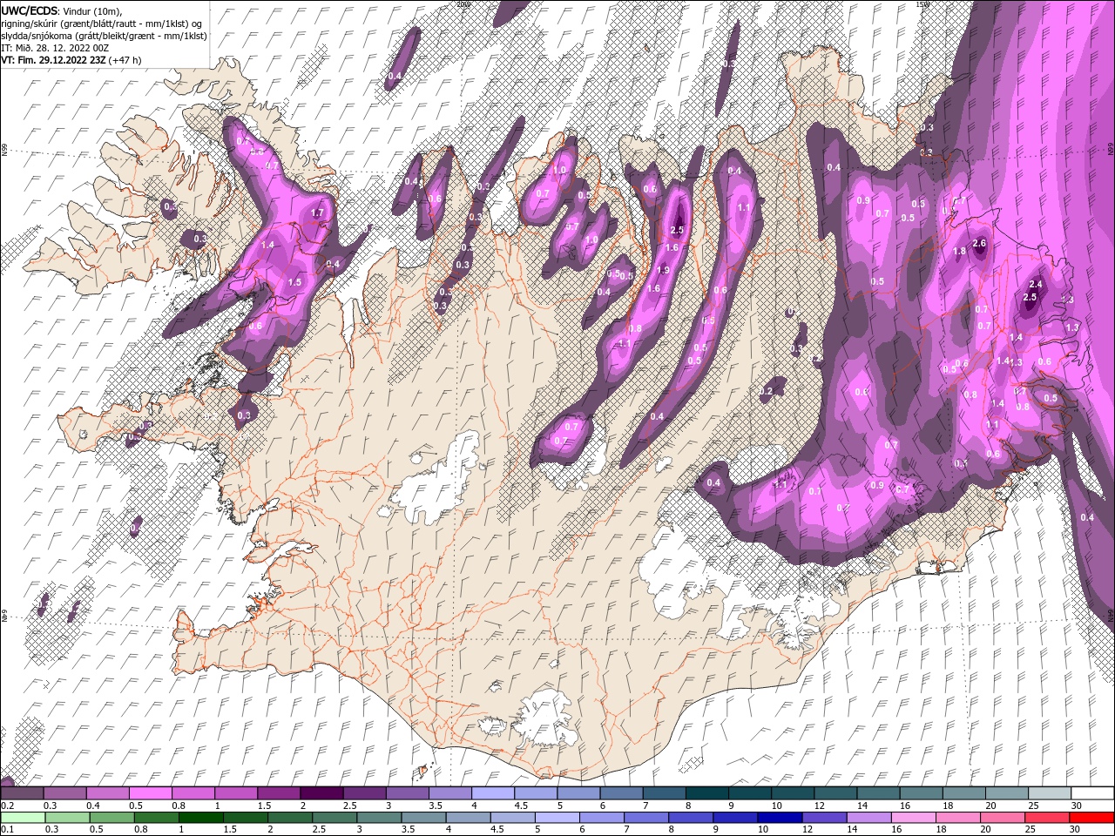
Task: Select the 1.9 precipitation value on the map
Action: pyautogui.click(x=663, y=270)
